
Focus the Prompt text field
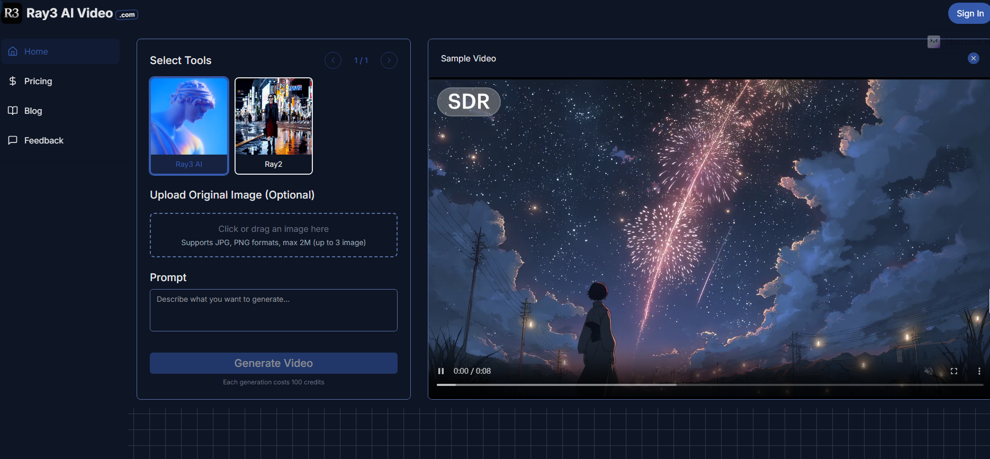[x=274, y=310]
